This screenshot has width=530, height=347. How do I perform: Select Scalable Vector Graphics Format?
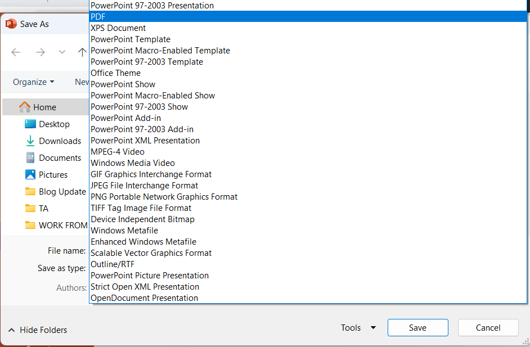(308, 253)
